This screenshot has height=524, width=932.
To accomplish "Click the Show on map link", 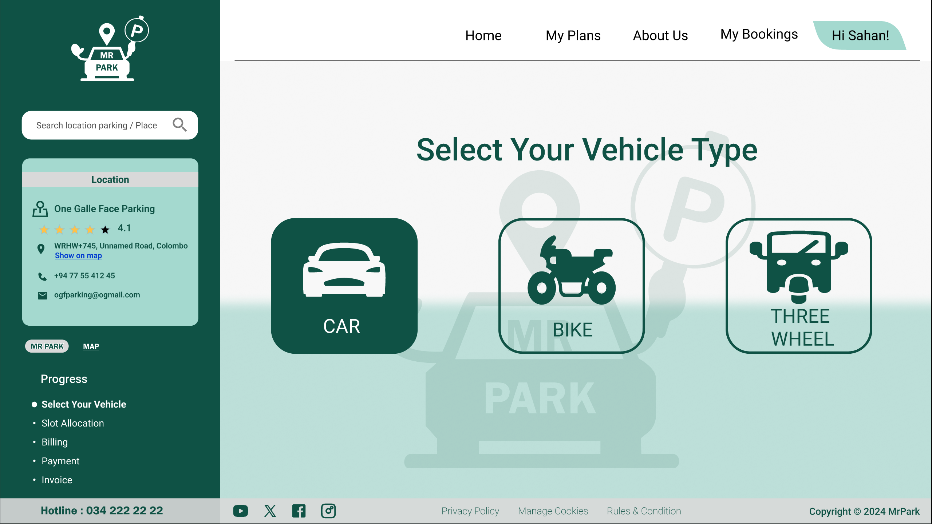I will pyautogui.click(x=78, y=255).
